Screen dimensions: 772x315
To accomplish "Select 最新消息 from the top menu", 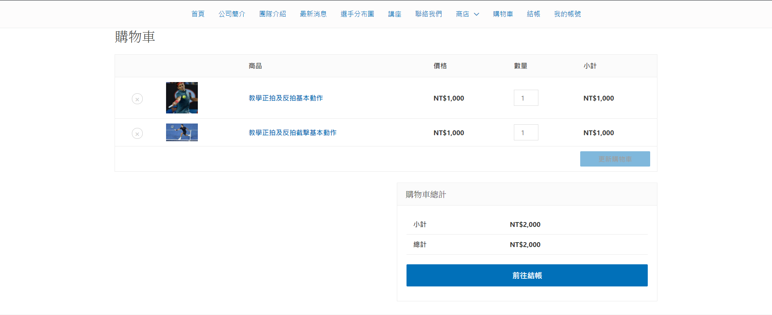I will (313, 14).
